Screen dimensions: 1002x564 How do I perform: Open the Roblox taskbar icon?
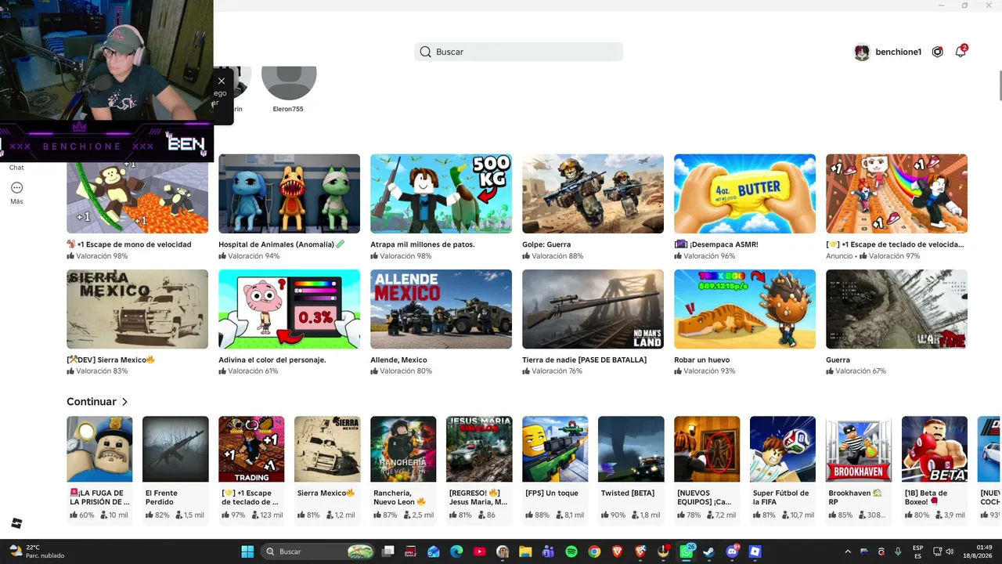coord(755,551)
